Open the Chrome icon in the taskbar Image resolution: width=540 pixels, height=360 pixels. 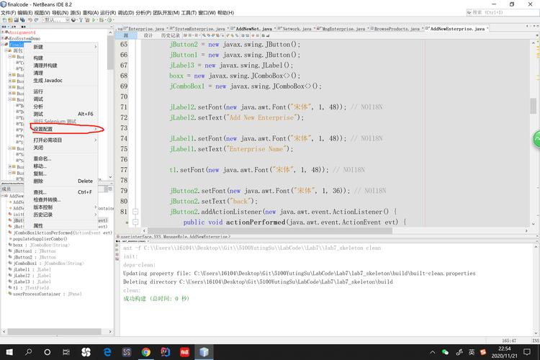click(x=146, y=352)
